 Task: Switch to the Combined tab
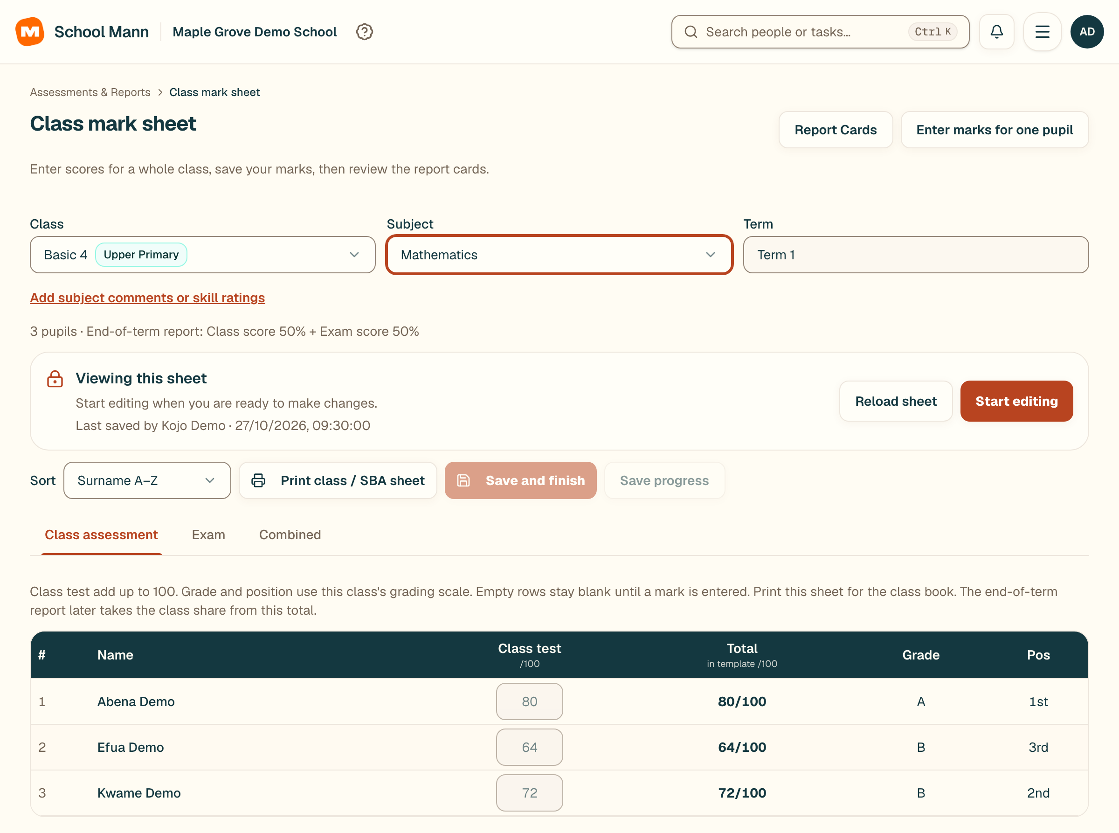point(290,535)
